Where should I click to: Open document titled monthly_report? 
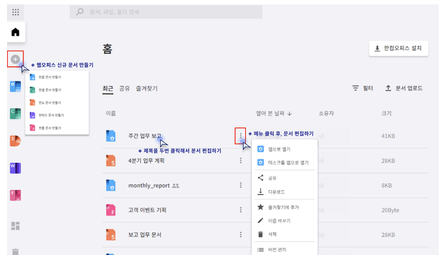(x=149, y=185)
